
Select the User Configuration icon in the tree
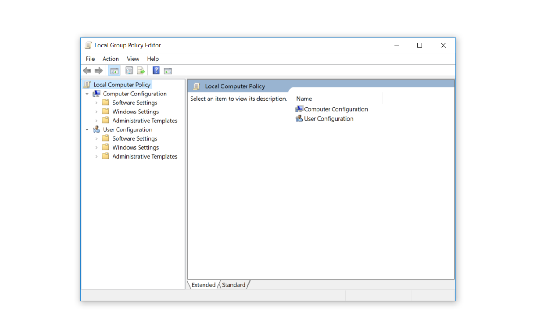(x=96, y=129)
